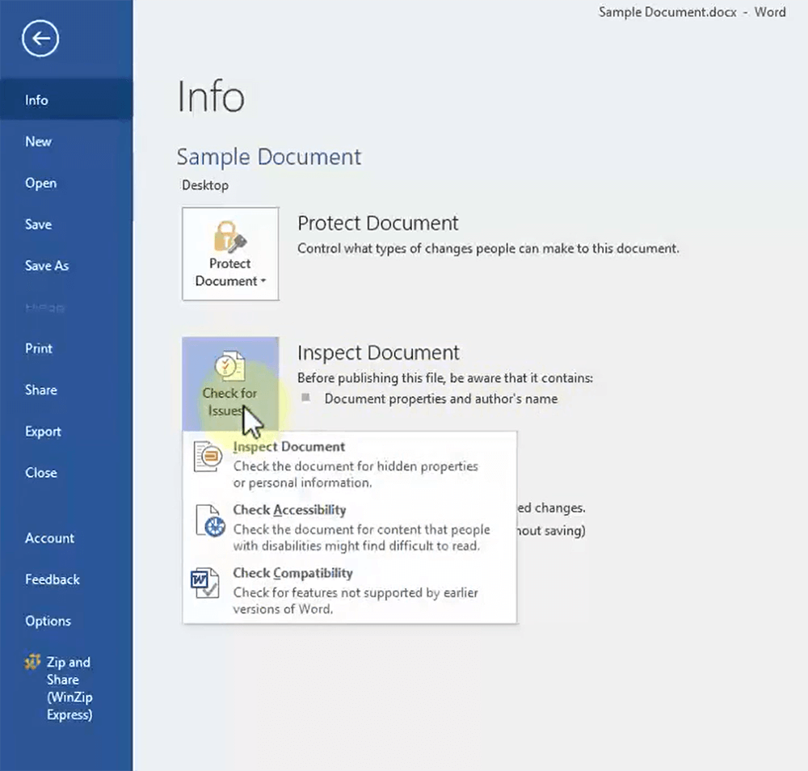Go to the Print page
The height and width of the screenshot is (771, 808).
point(39,348)
